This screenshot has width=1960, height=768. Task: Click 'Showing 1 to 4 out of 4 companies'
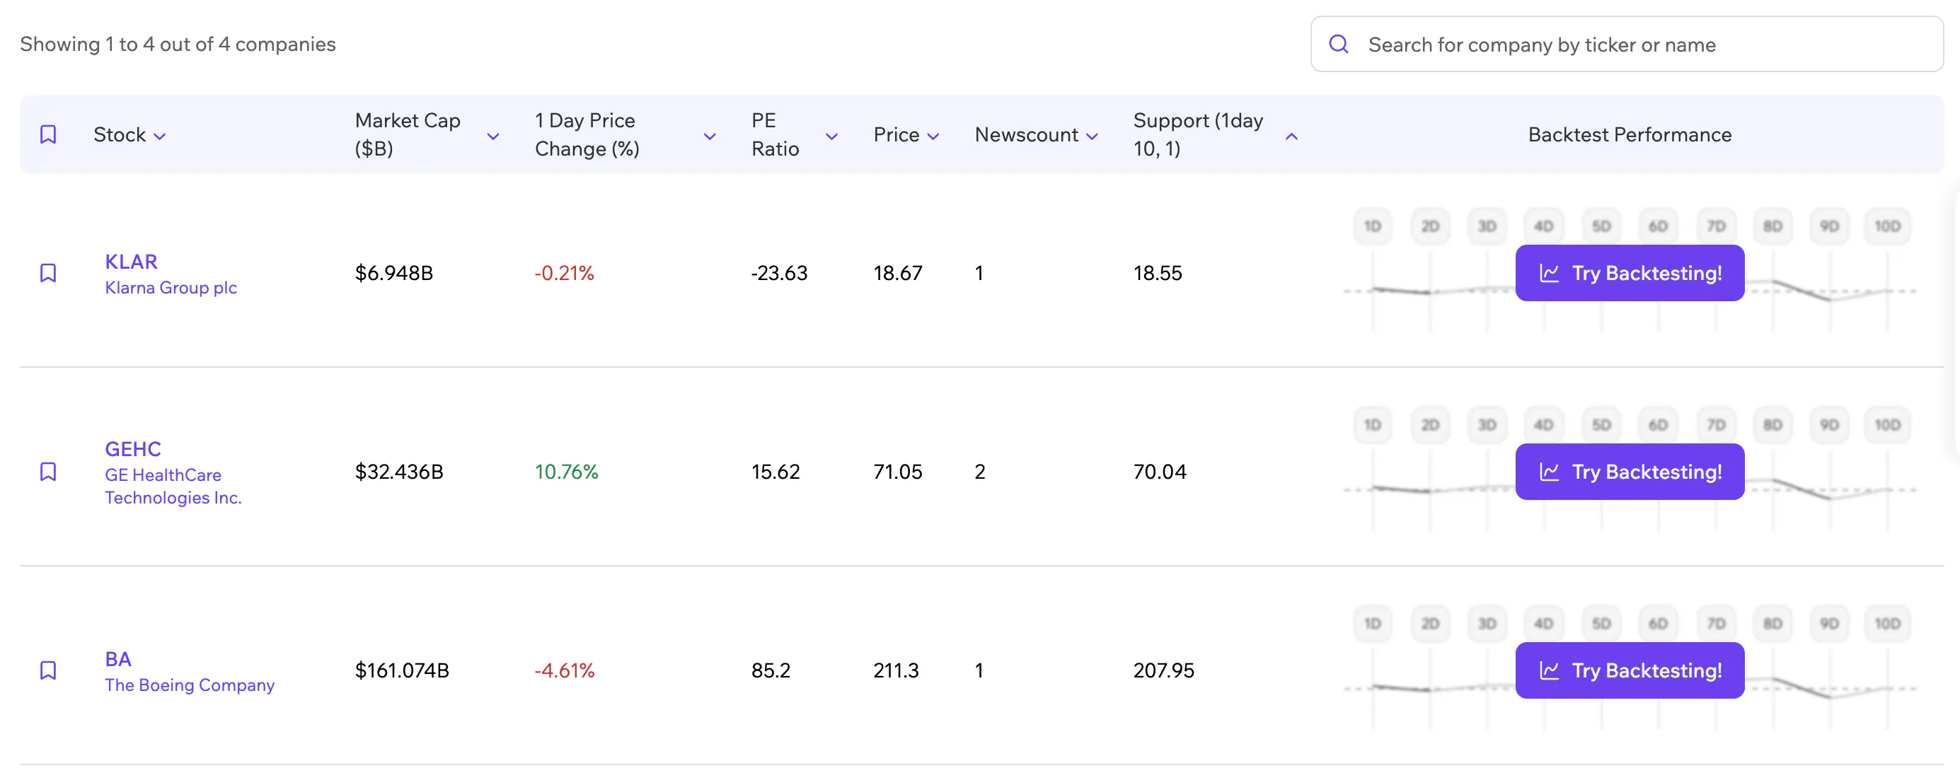178,44
